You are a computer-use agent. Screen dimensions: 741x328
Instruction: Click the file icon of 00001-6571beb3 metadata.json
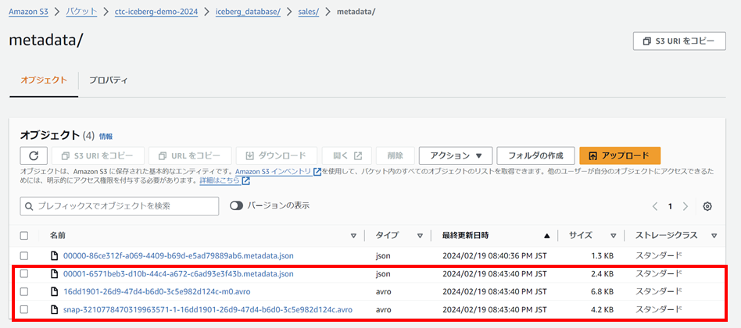pos(55,274)
